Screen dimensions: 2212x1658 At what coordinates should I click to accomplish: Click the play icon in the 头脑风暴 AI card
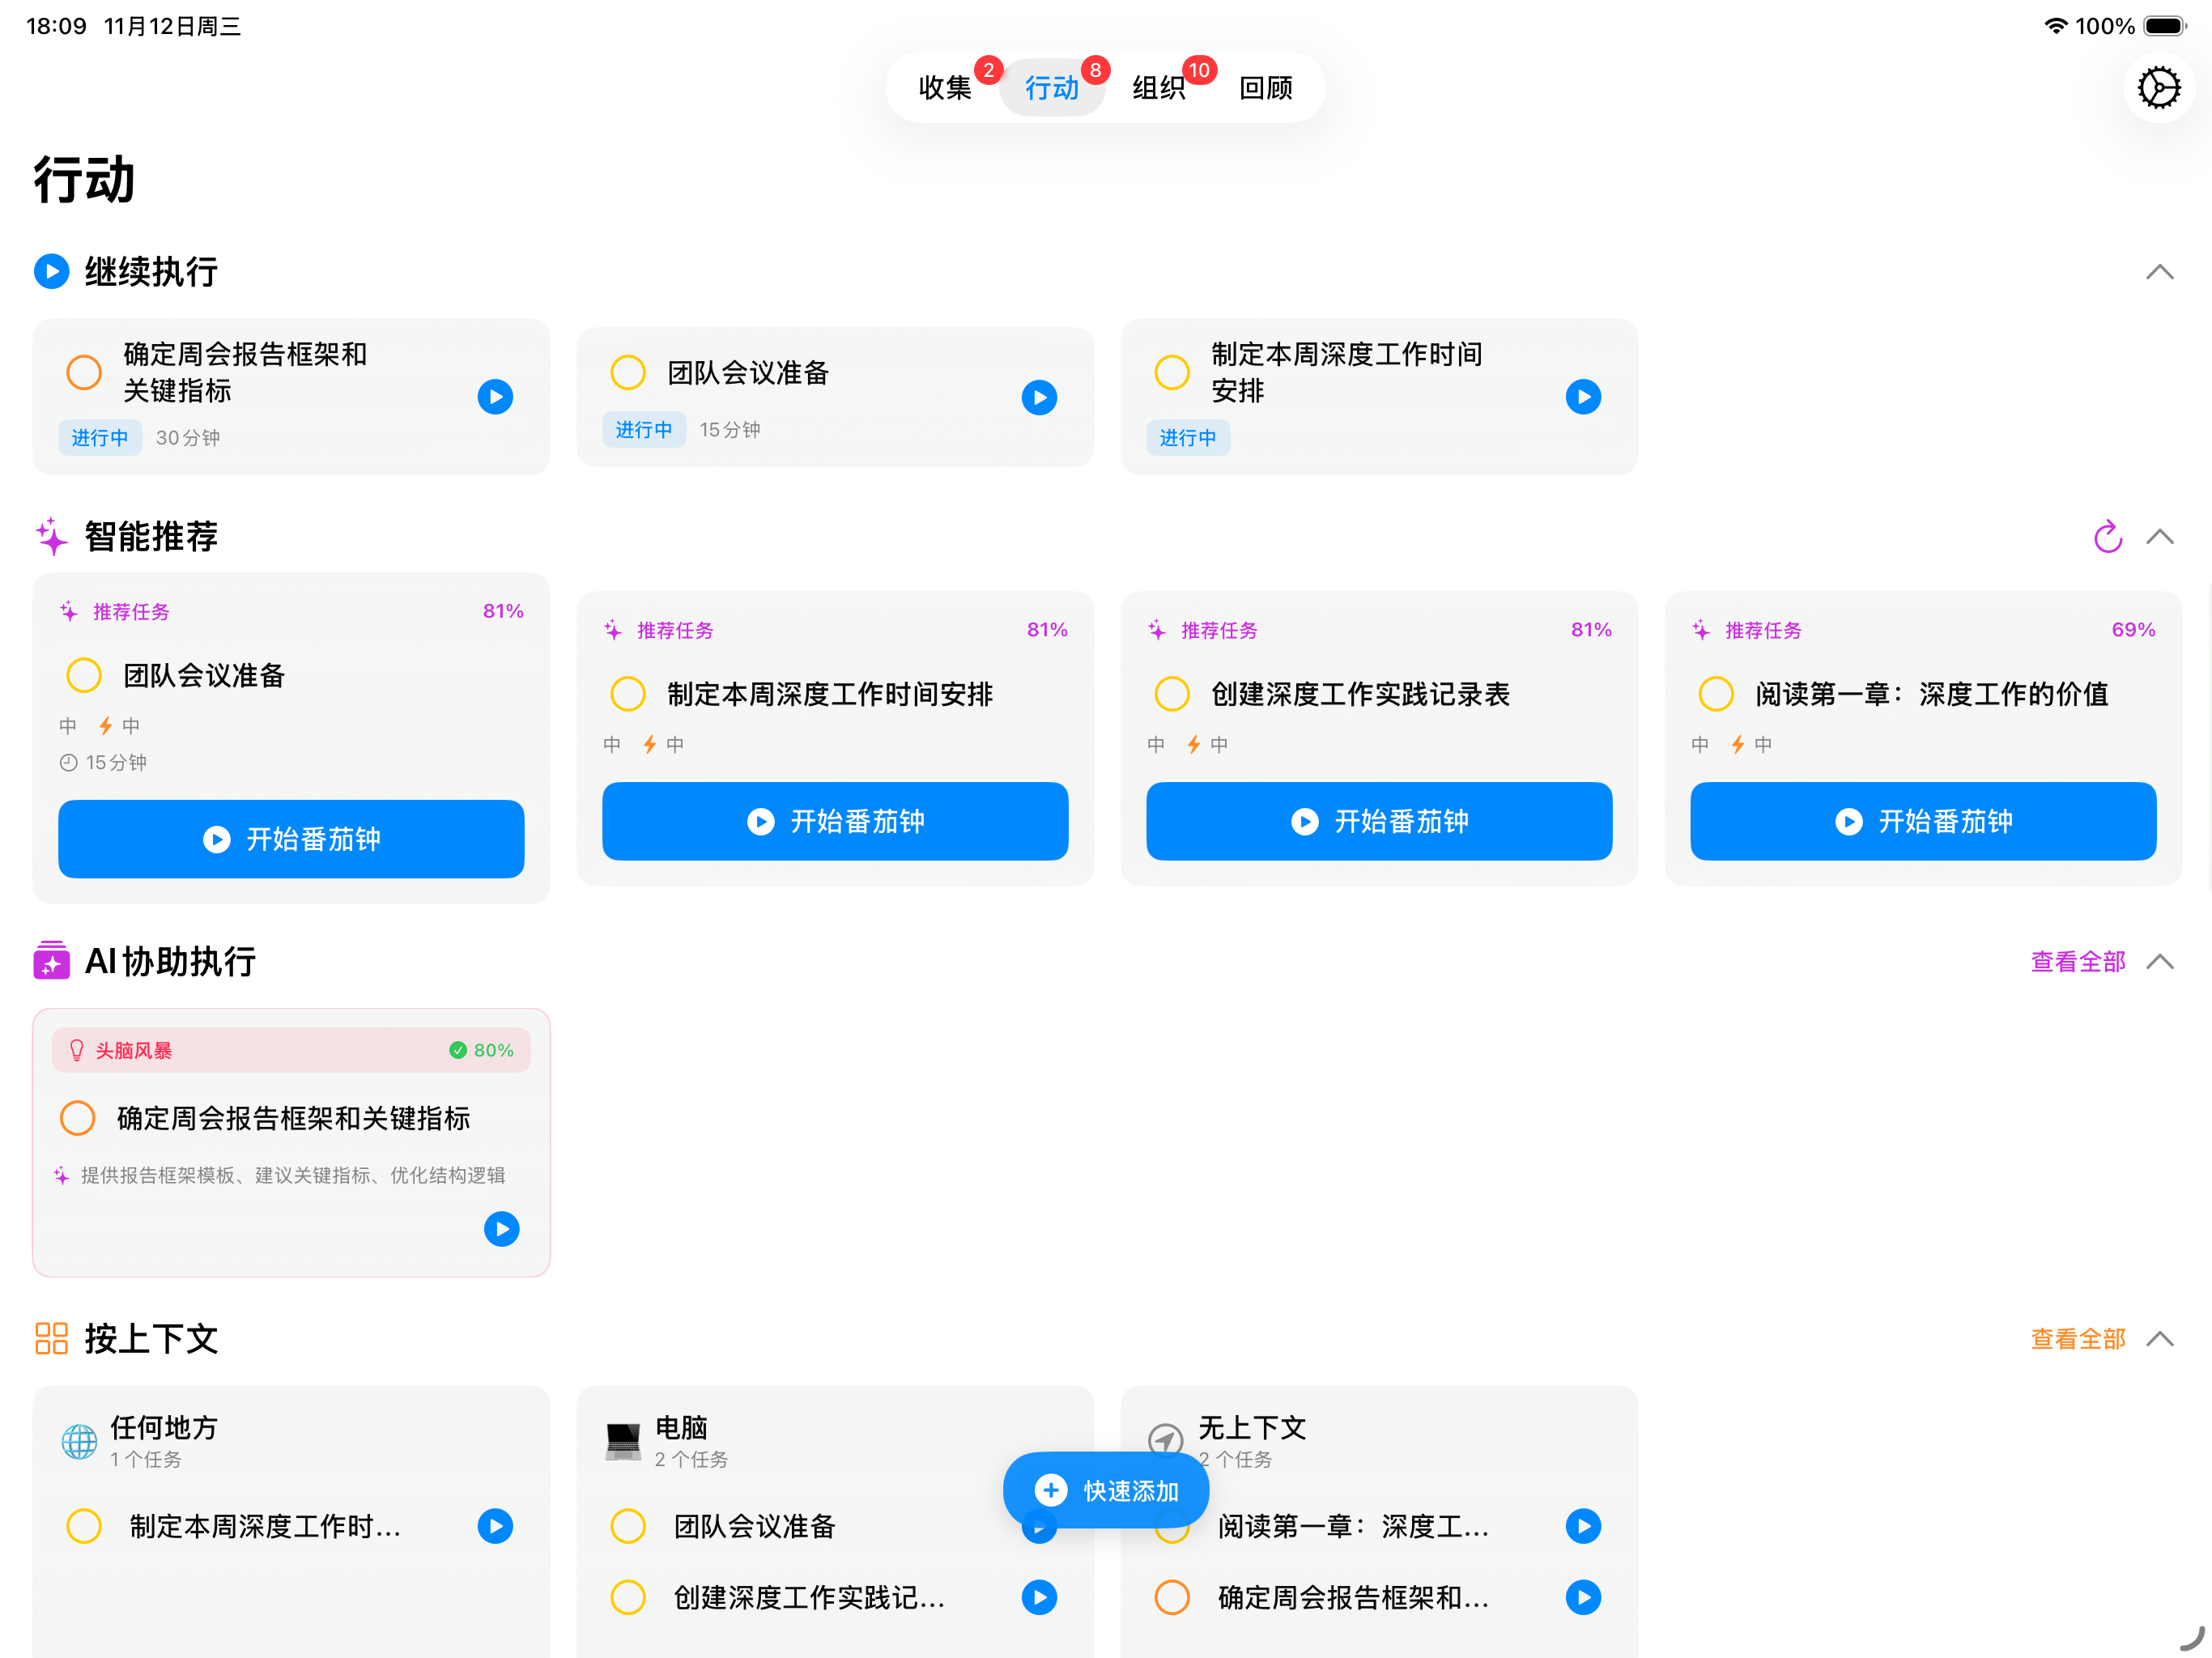pos(501,1229)
